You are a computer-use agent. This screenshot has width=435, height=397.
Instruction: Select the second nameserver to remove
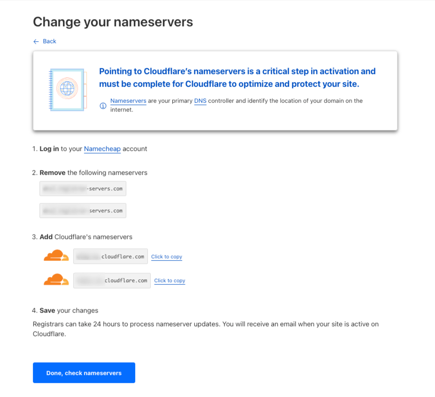point(83,210)
